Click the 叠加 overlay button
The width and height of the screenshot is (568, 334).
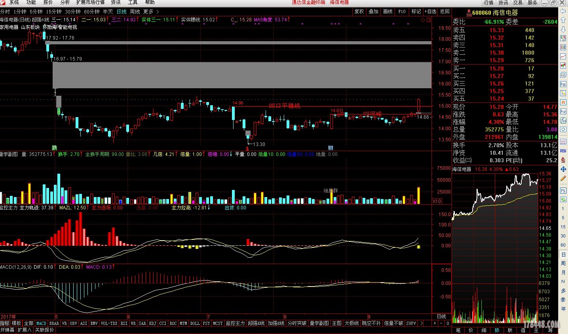[x=373, y=11]
